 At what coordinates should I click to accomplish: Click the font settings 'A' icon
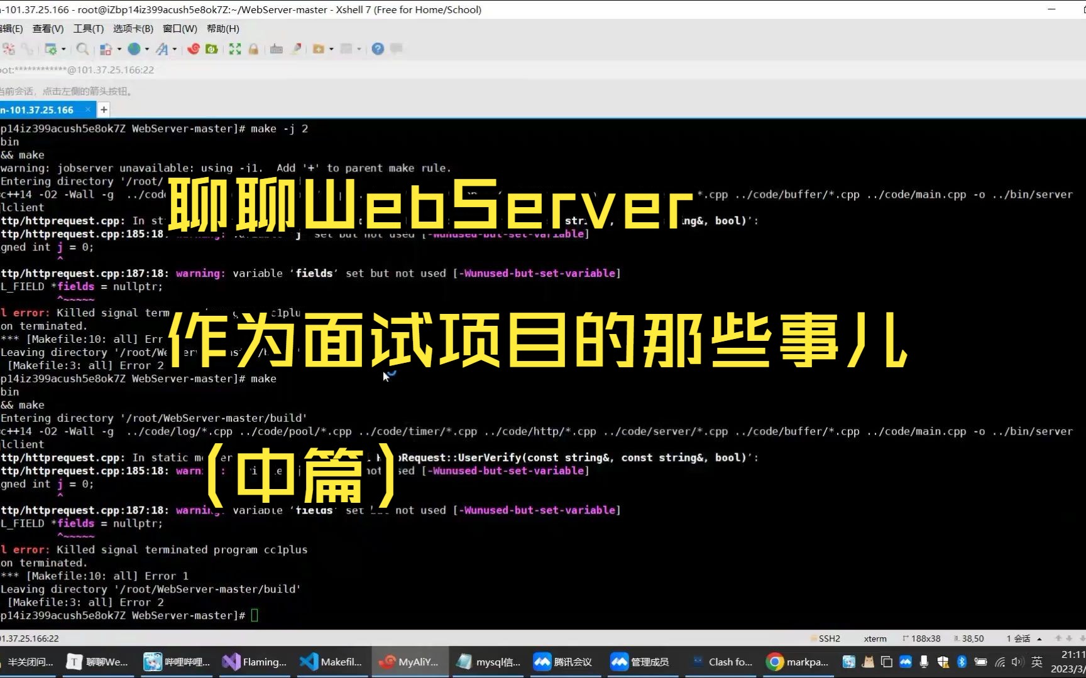click(x=162, y=49)
